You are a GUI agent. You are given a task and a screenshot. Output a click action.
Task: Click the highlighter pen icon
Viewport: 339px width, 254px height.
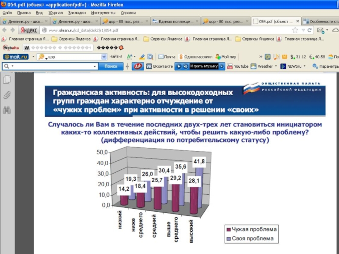pyautogui.click(x=142, y=57)
